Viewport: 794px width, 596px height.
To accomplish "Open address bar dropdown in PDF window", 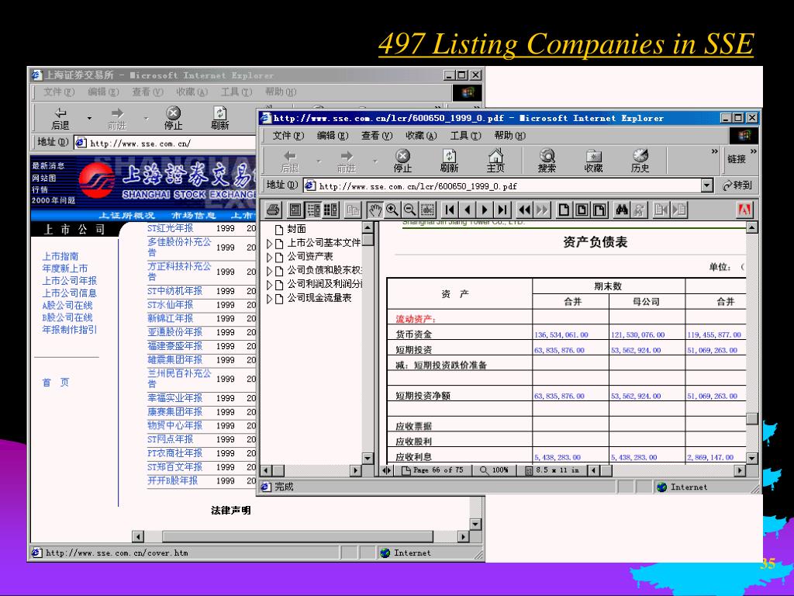I will point(707,185).
